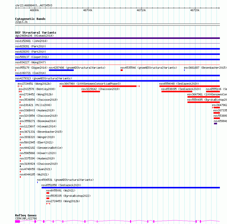
Task: Click nsv3534854 (Chaisson2019) label
Action: click(x=39, y=100)
